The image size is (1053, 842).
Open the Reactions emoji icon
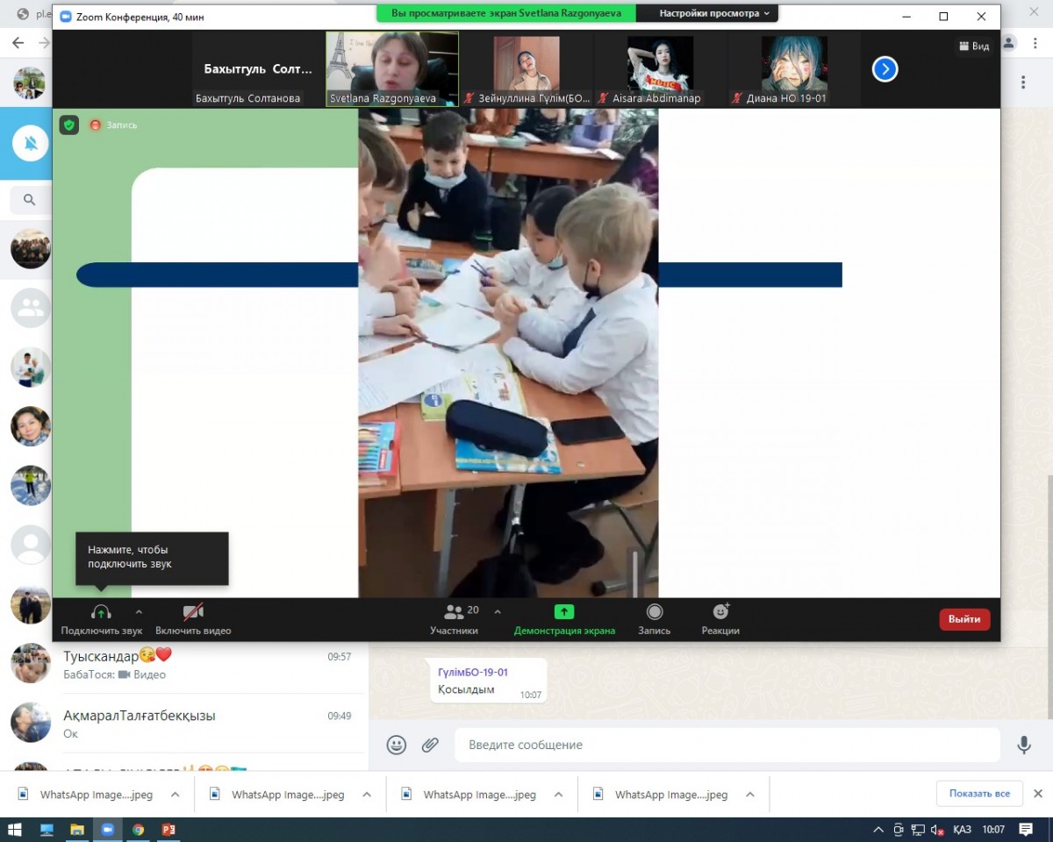coord(720,611)
